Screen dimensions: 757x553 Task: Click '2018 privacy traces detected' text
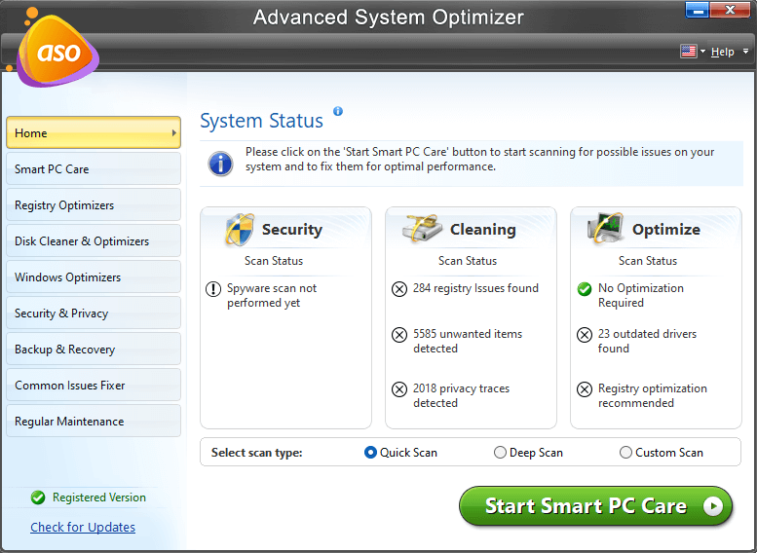(461, 395)
